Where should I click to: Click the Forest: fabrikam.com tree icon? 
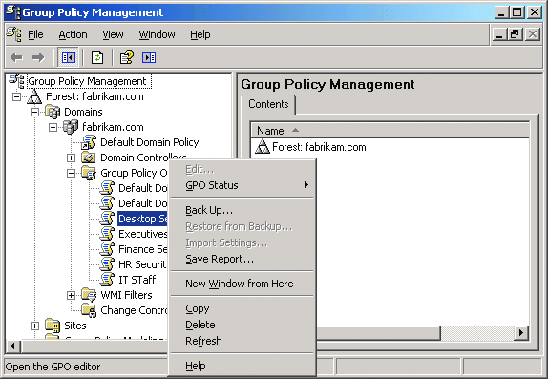34,96
